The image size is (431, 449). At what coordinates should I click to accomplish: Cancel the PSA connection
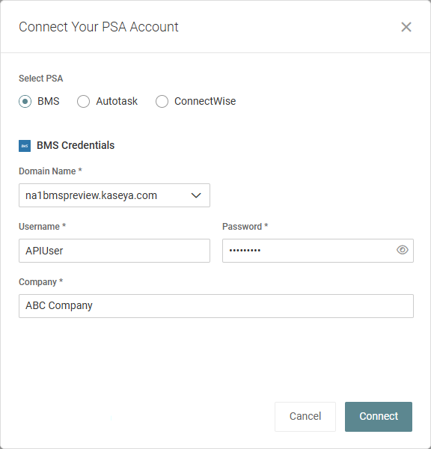(x=305, y=416)
